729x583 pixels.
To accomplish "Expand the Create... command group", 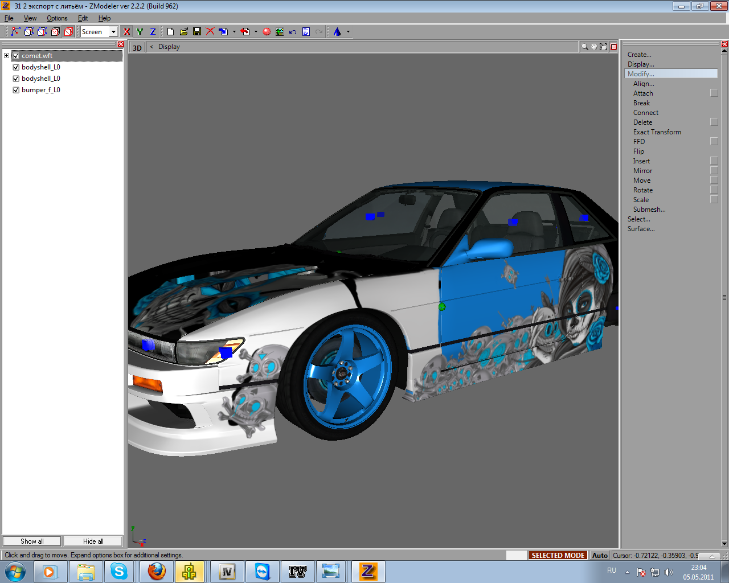I will [x=639, y=55].
